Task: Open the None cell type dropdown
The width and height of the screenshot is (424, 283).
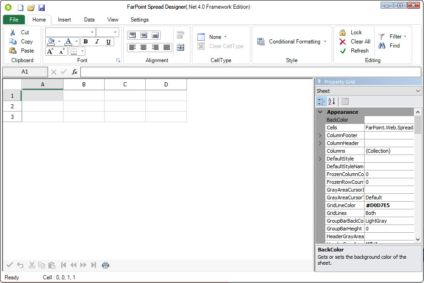Action: point(226,37)
